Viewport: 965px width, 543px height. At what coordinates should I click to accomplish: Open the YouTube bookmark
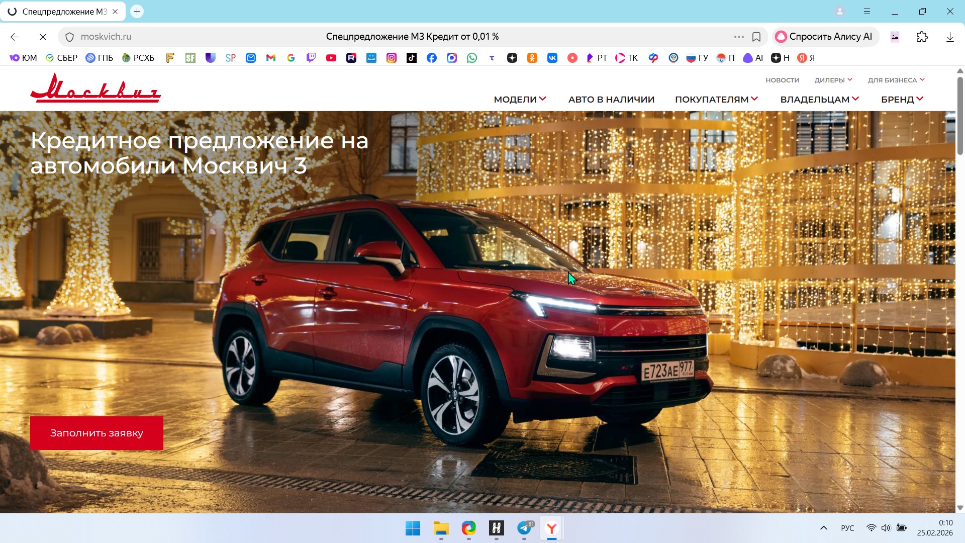pos(331,58)
